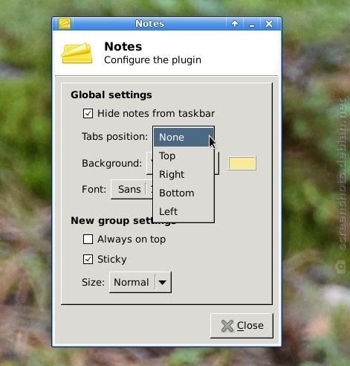Uncheck the Sticky checkbox
The width and height of the screenshot is (350, 366).
point(88,260)
